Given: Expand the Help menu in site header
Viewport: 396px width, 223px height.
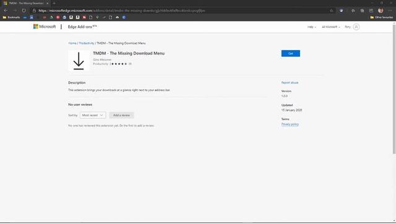Looking at the screenshot, I should (x=312, y=27).
